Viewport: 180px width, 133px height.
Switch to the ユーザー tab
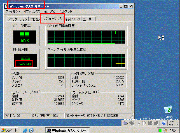tap(89, 19)
